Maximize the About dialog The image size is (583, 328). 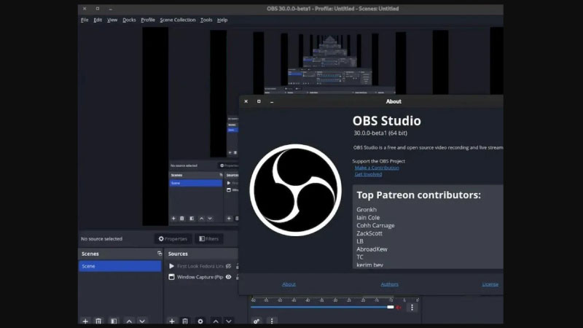tap(259, 101)
